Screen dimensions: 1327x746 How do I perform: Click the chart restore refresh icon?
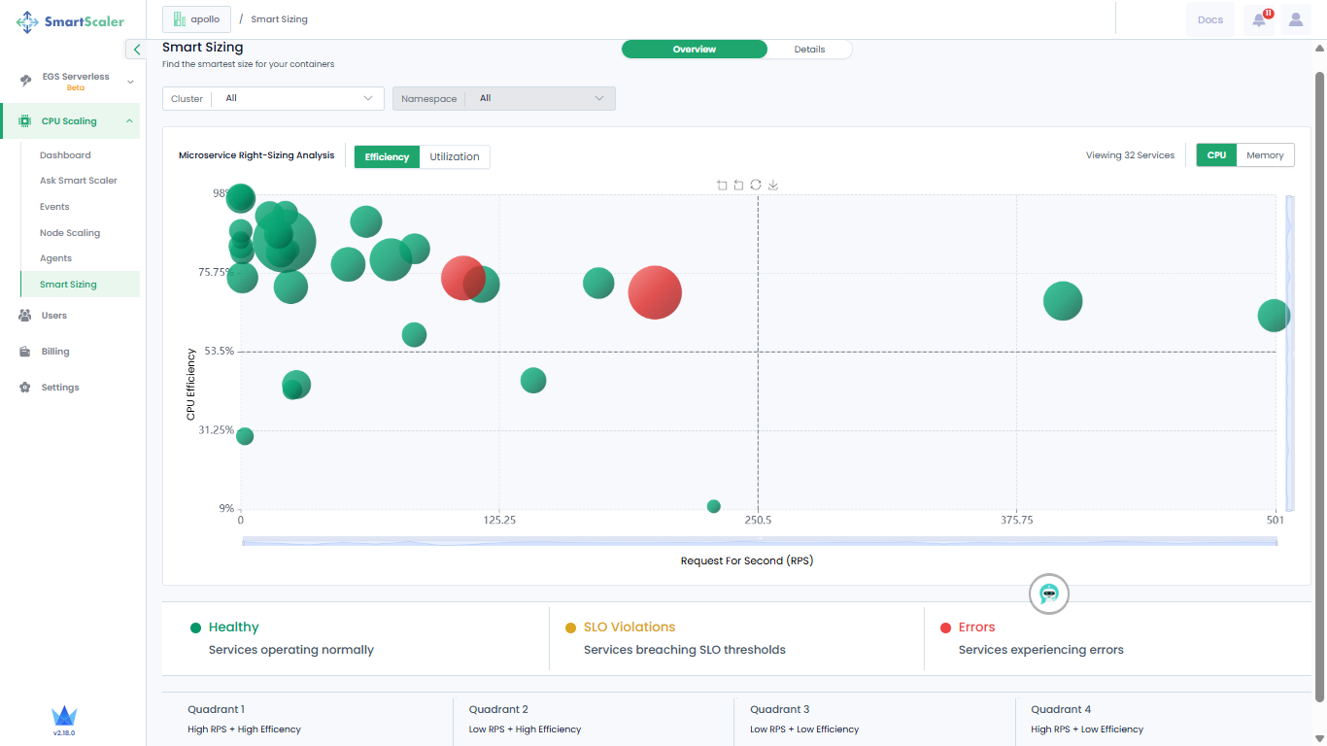pyautogui.click(x=756, y=185)
